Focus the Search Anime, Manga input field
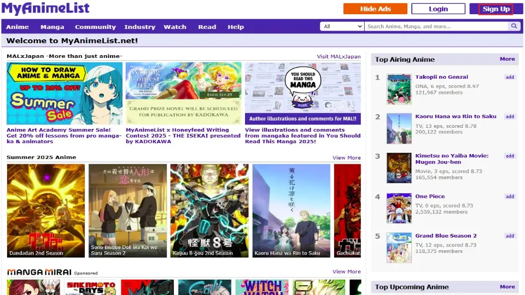 click(x=436, y=26)
